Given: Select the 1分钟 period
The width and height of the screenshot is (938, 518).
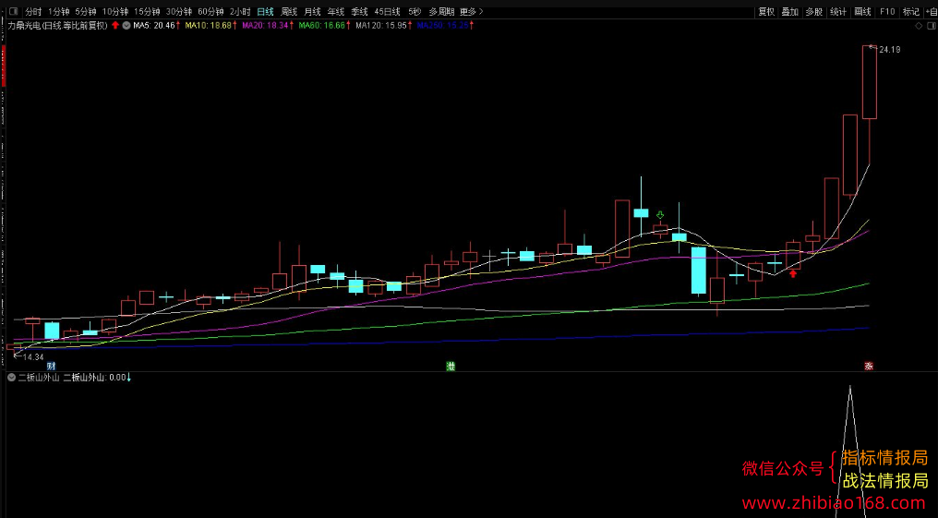Looking at the screenshot, I should [59, 11].
